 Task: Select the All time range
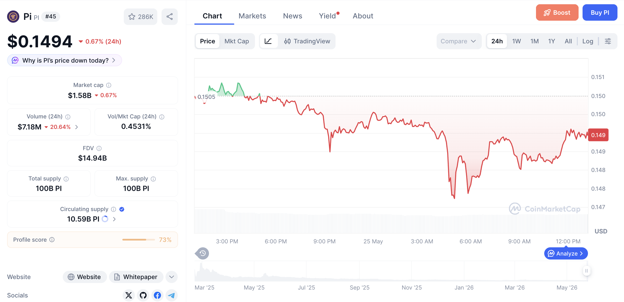568,41
